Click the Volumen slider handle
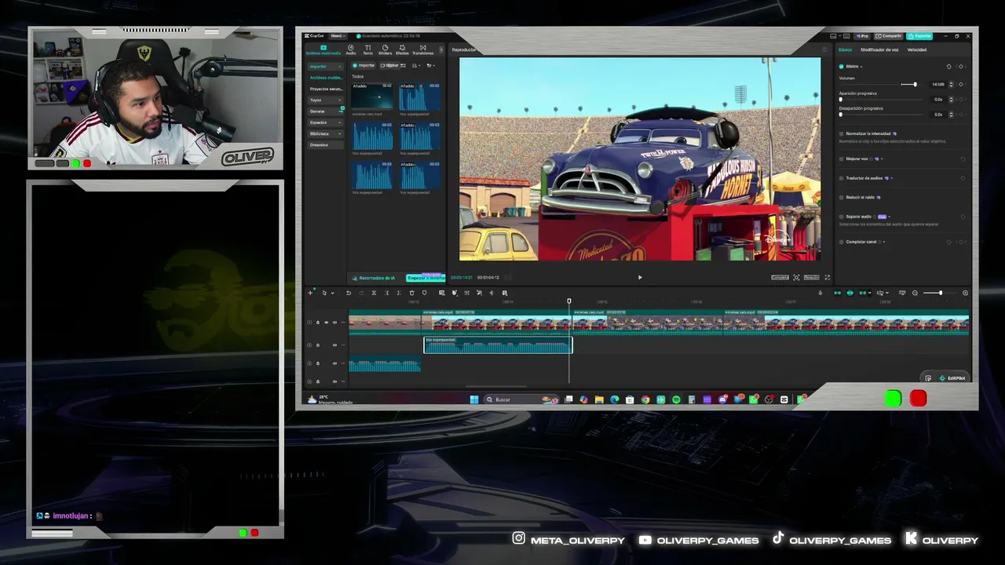1005x565 pixels. [x=914, y=84]
